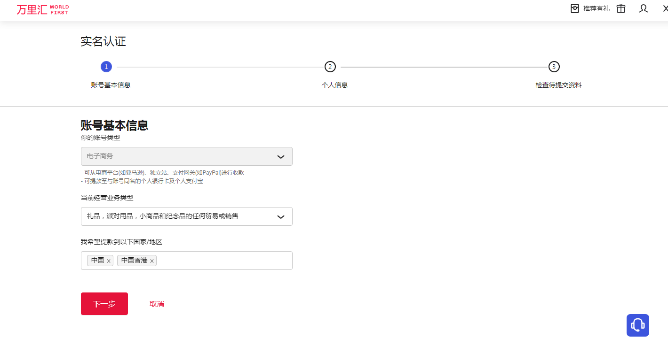Remove the 中国 tag with its x
The height and width of the screenshot is (338, 668).
pos(109,261)
